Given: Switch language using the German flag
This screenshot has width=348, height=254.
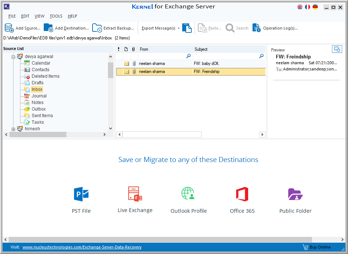Looking at the screenshot, I should [315, 7].
